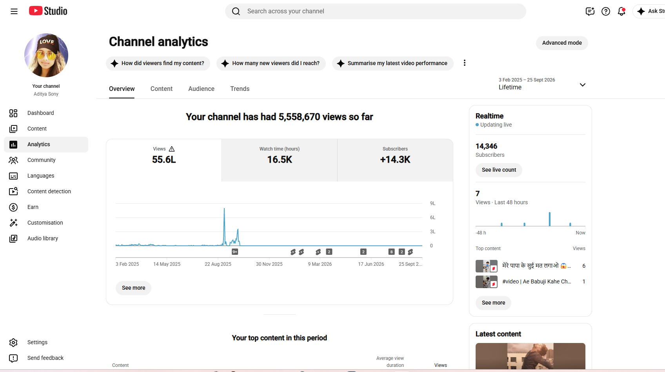Open the notifications bell
Viewport: 665px width, 372px height.
(x=621, y=11)
